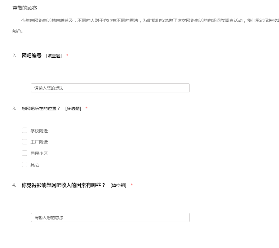This screenshot has width=279, height=248.
Task: Click the 工厂附近 option label text
Action: point(39,142)
